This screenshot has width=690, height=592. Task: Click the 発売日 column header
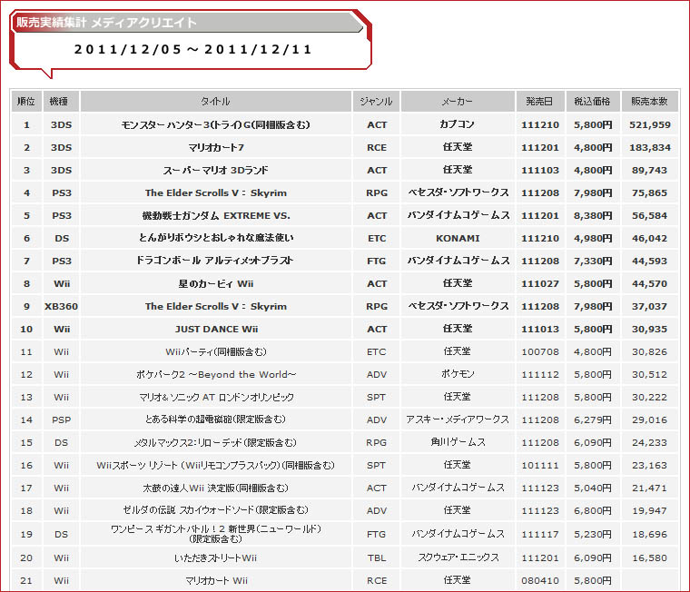click(x=540, y=101)
